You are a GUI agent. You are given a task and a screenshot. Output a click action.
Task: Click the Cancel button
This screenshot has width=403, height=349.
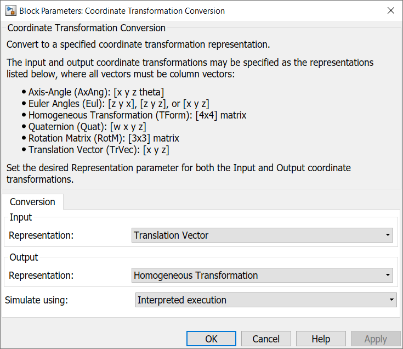tap(266, 339)
